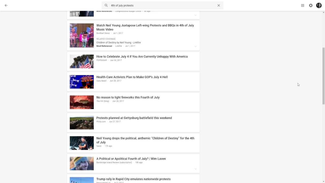Open 'Children of Destiny by Neil Young - Linkfire'
The height and width of the screenshot is (183, 325).
(x=119, y=42)
